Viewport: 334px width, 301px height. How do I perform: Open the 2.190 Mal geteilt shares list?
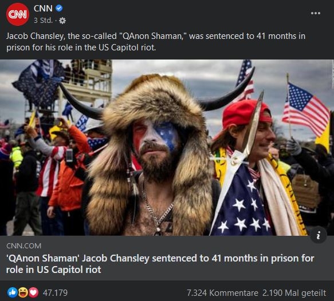[x=294, y=293]
